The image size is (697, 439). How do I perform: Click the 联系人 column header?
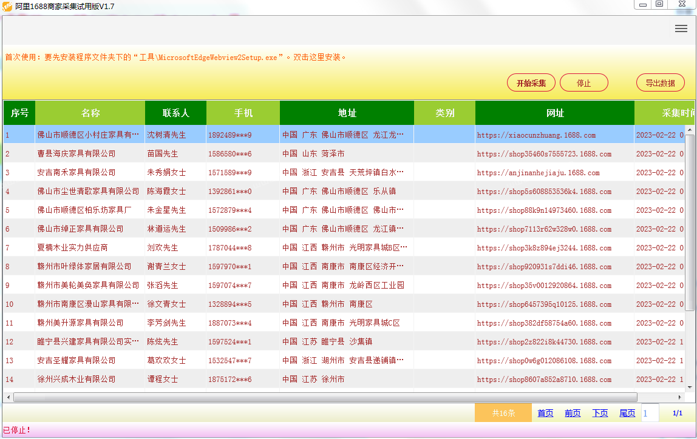[x=175, y=113]
